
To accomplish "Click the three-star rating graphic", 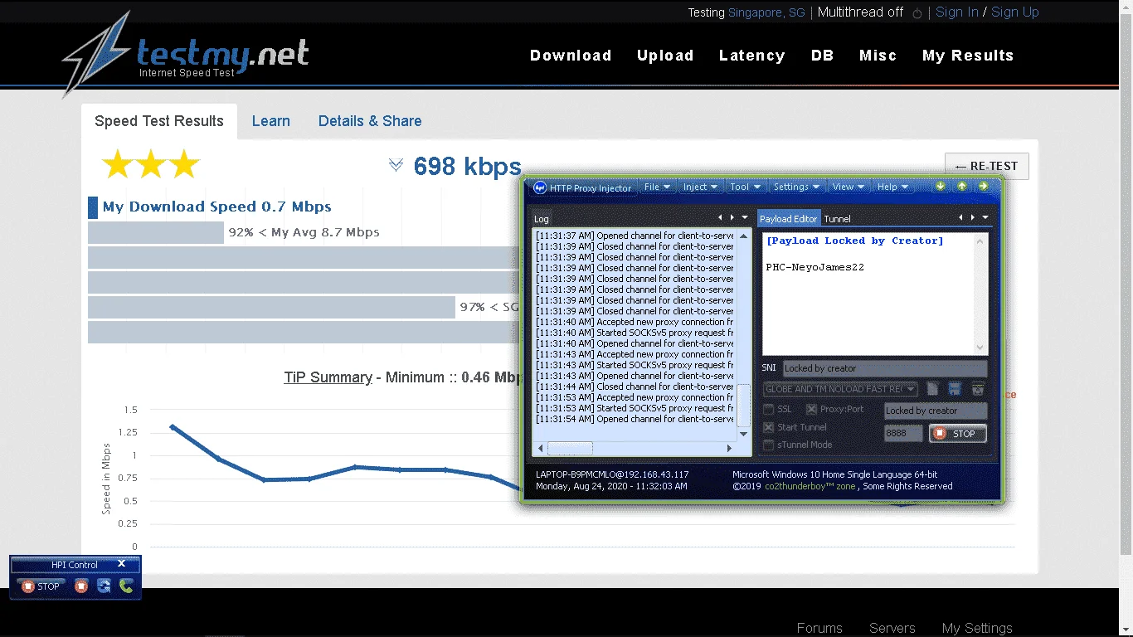I will (150, 165).
